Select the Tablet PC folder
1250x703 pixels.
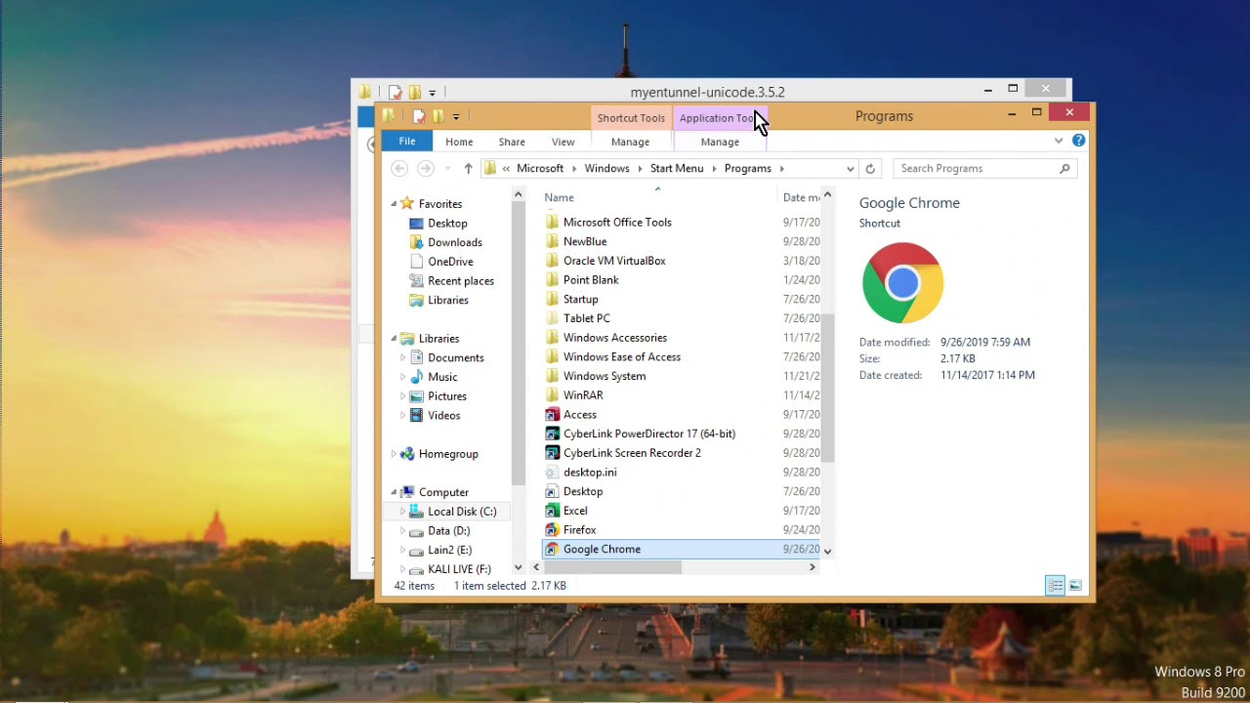pyautogui.click(x=587, y=318)
